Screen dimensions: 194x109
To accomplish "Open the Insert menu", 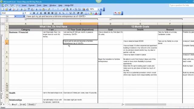I will (24, 5).
